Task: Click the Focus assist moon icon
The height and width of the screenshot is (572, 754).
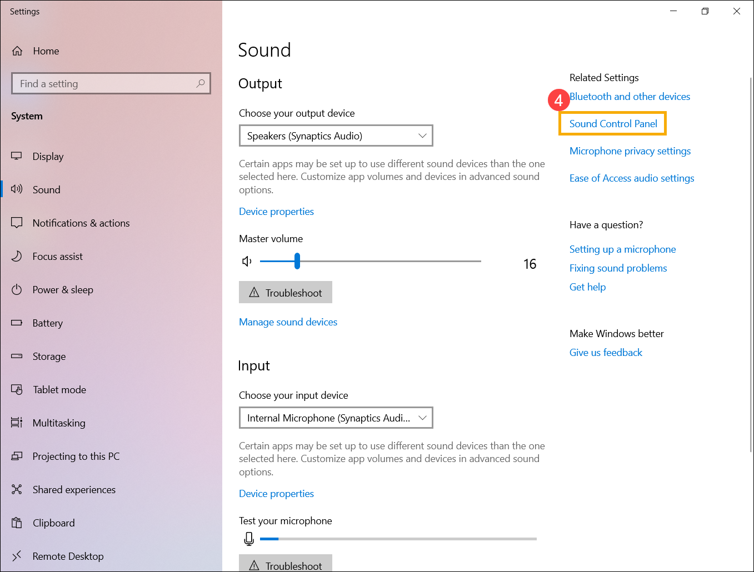Action: [x=17, y=256]
